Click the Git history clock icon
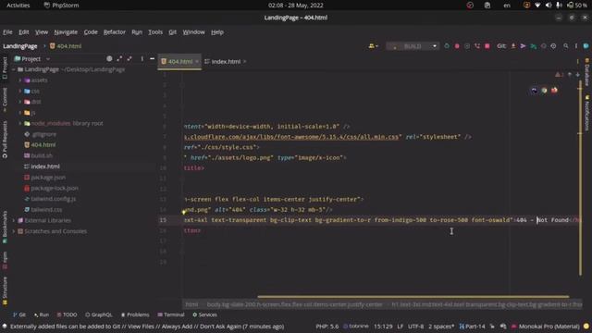The height and width of the screenshot is (333, 592). (x=543, y=46)
